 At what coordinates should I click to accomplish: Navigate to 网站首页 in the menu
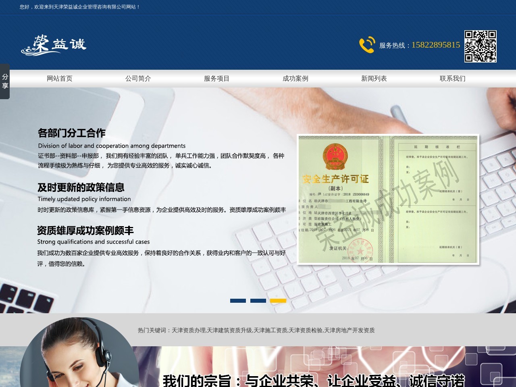(59, 79)
